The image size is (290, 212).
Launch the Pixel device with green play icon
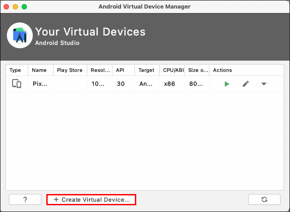(x=227, y=84)
